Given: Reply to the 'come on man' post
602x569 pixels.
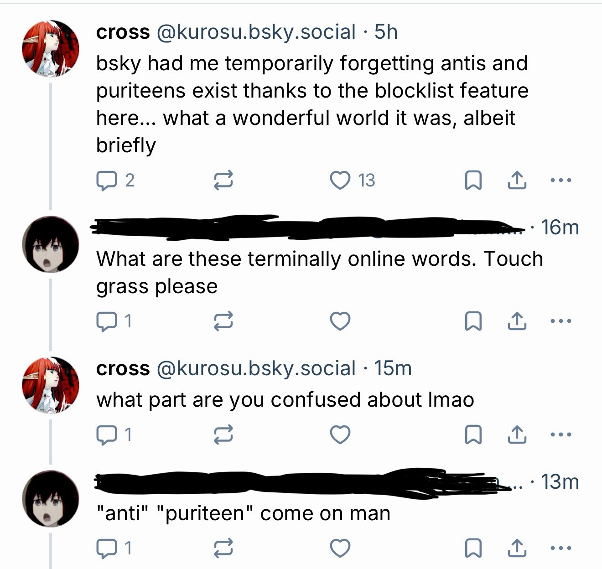Looking at the screenshot, I should (106, 548).
